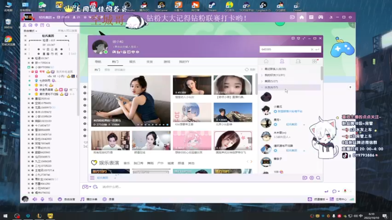
Task: Switch to the Games tab
Action: [x=167, y=62]
